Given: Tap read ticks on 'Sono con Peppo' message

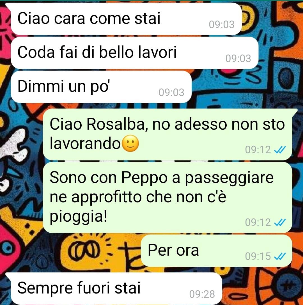Looking at the screenshot, I should [x=280, y=222].
